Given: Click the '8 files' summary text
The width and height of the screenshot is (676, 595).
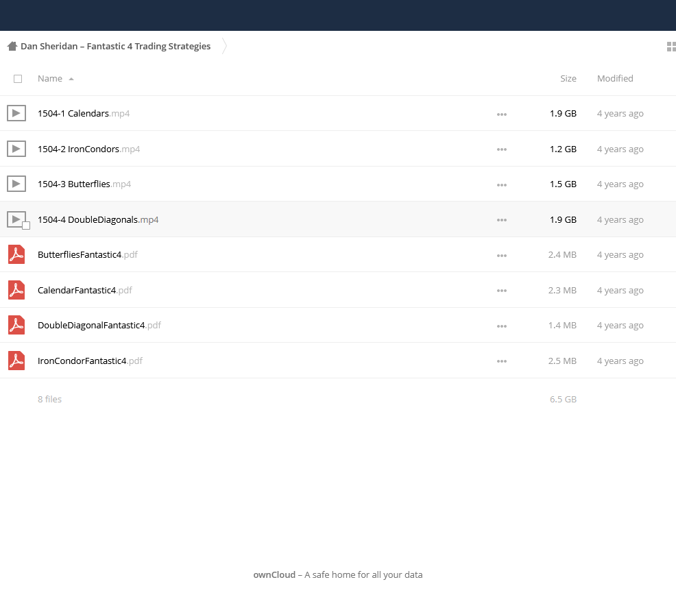Looking at the screenshot, I should coord(49,399).
